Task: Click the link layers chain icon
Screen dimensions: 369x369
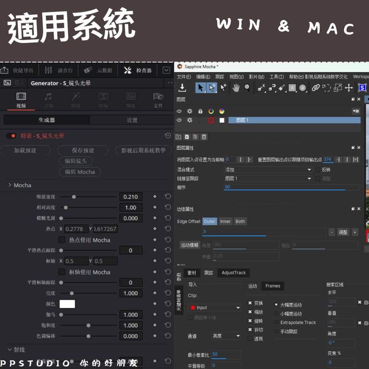Action: [316, 88]
